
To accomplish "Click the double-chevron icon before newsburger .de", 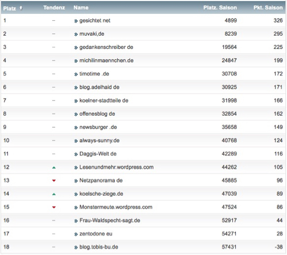I will (x=76, y=128).
